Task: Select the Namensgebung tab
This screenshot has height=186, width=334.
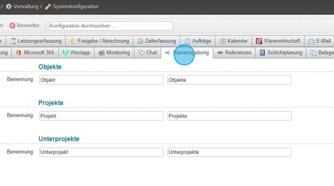Action: 191,53
